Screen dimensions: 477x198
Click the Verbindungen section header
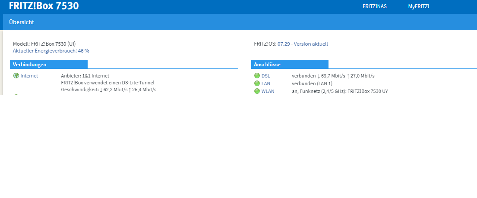click(49, 64)
